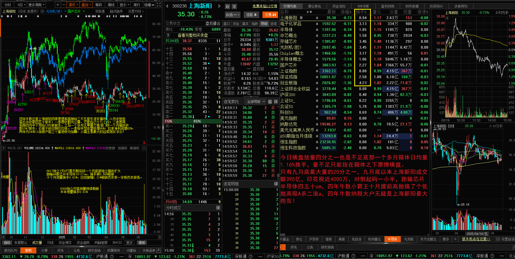The image size is (515, 259).
Task: Open 更多周期 dropdown
Action: (x=36, y=5)
